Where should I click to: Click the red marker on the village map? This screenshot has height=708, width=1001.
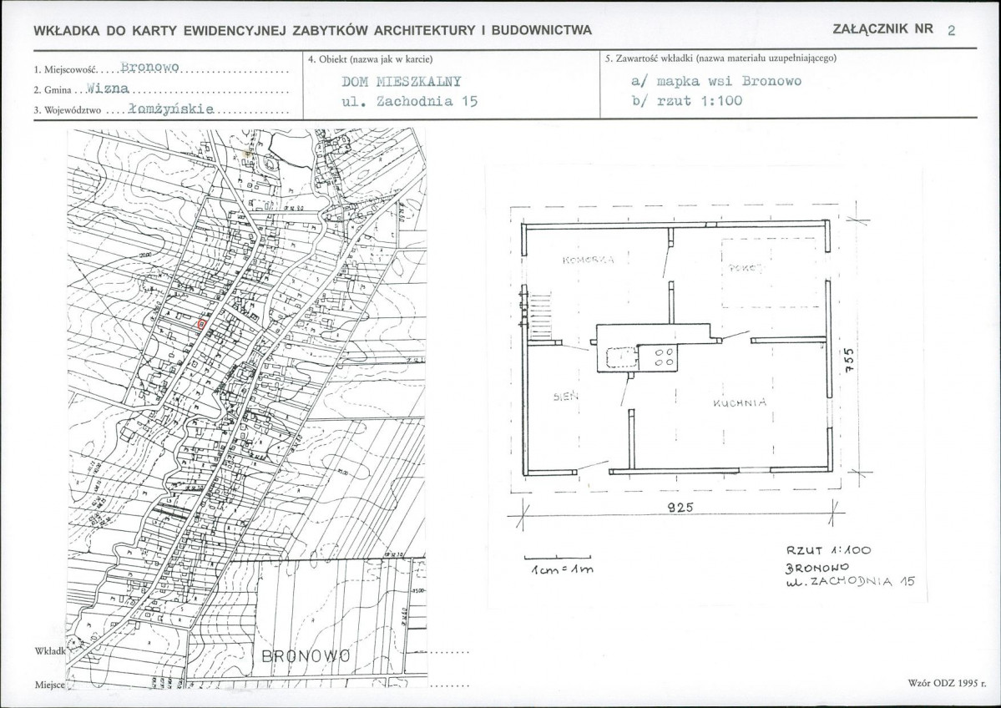pos(202,324)
